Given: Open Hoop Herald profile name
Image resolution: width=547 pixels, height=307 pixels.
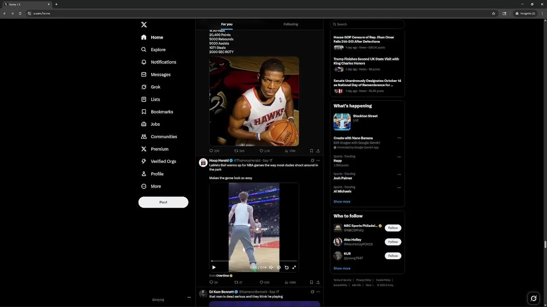Looking at the screenshot, I should point(219,161).
